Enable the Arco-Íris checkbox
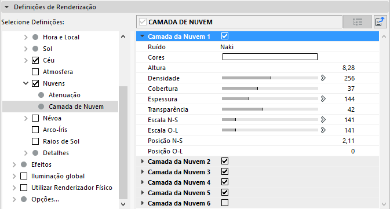The width and height of the screenshot is (390, 209). 35,130
